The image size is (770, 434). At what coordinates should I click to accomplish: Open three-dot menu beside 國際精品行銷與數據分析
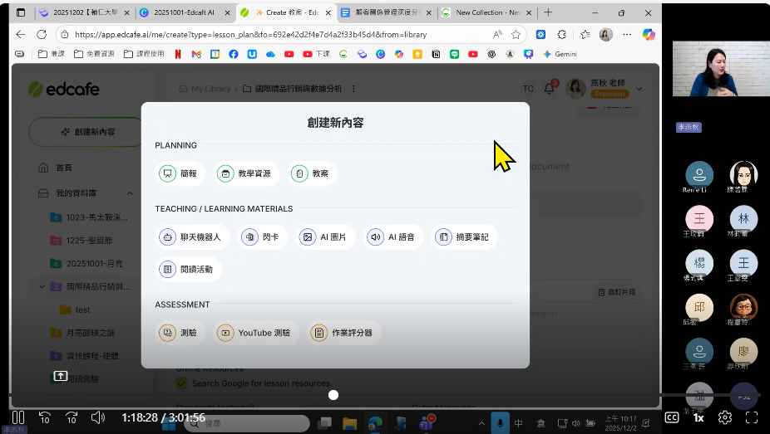353,89
